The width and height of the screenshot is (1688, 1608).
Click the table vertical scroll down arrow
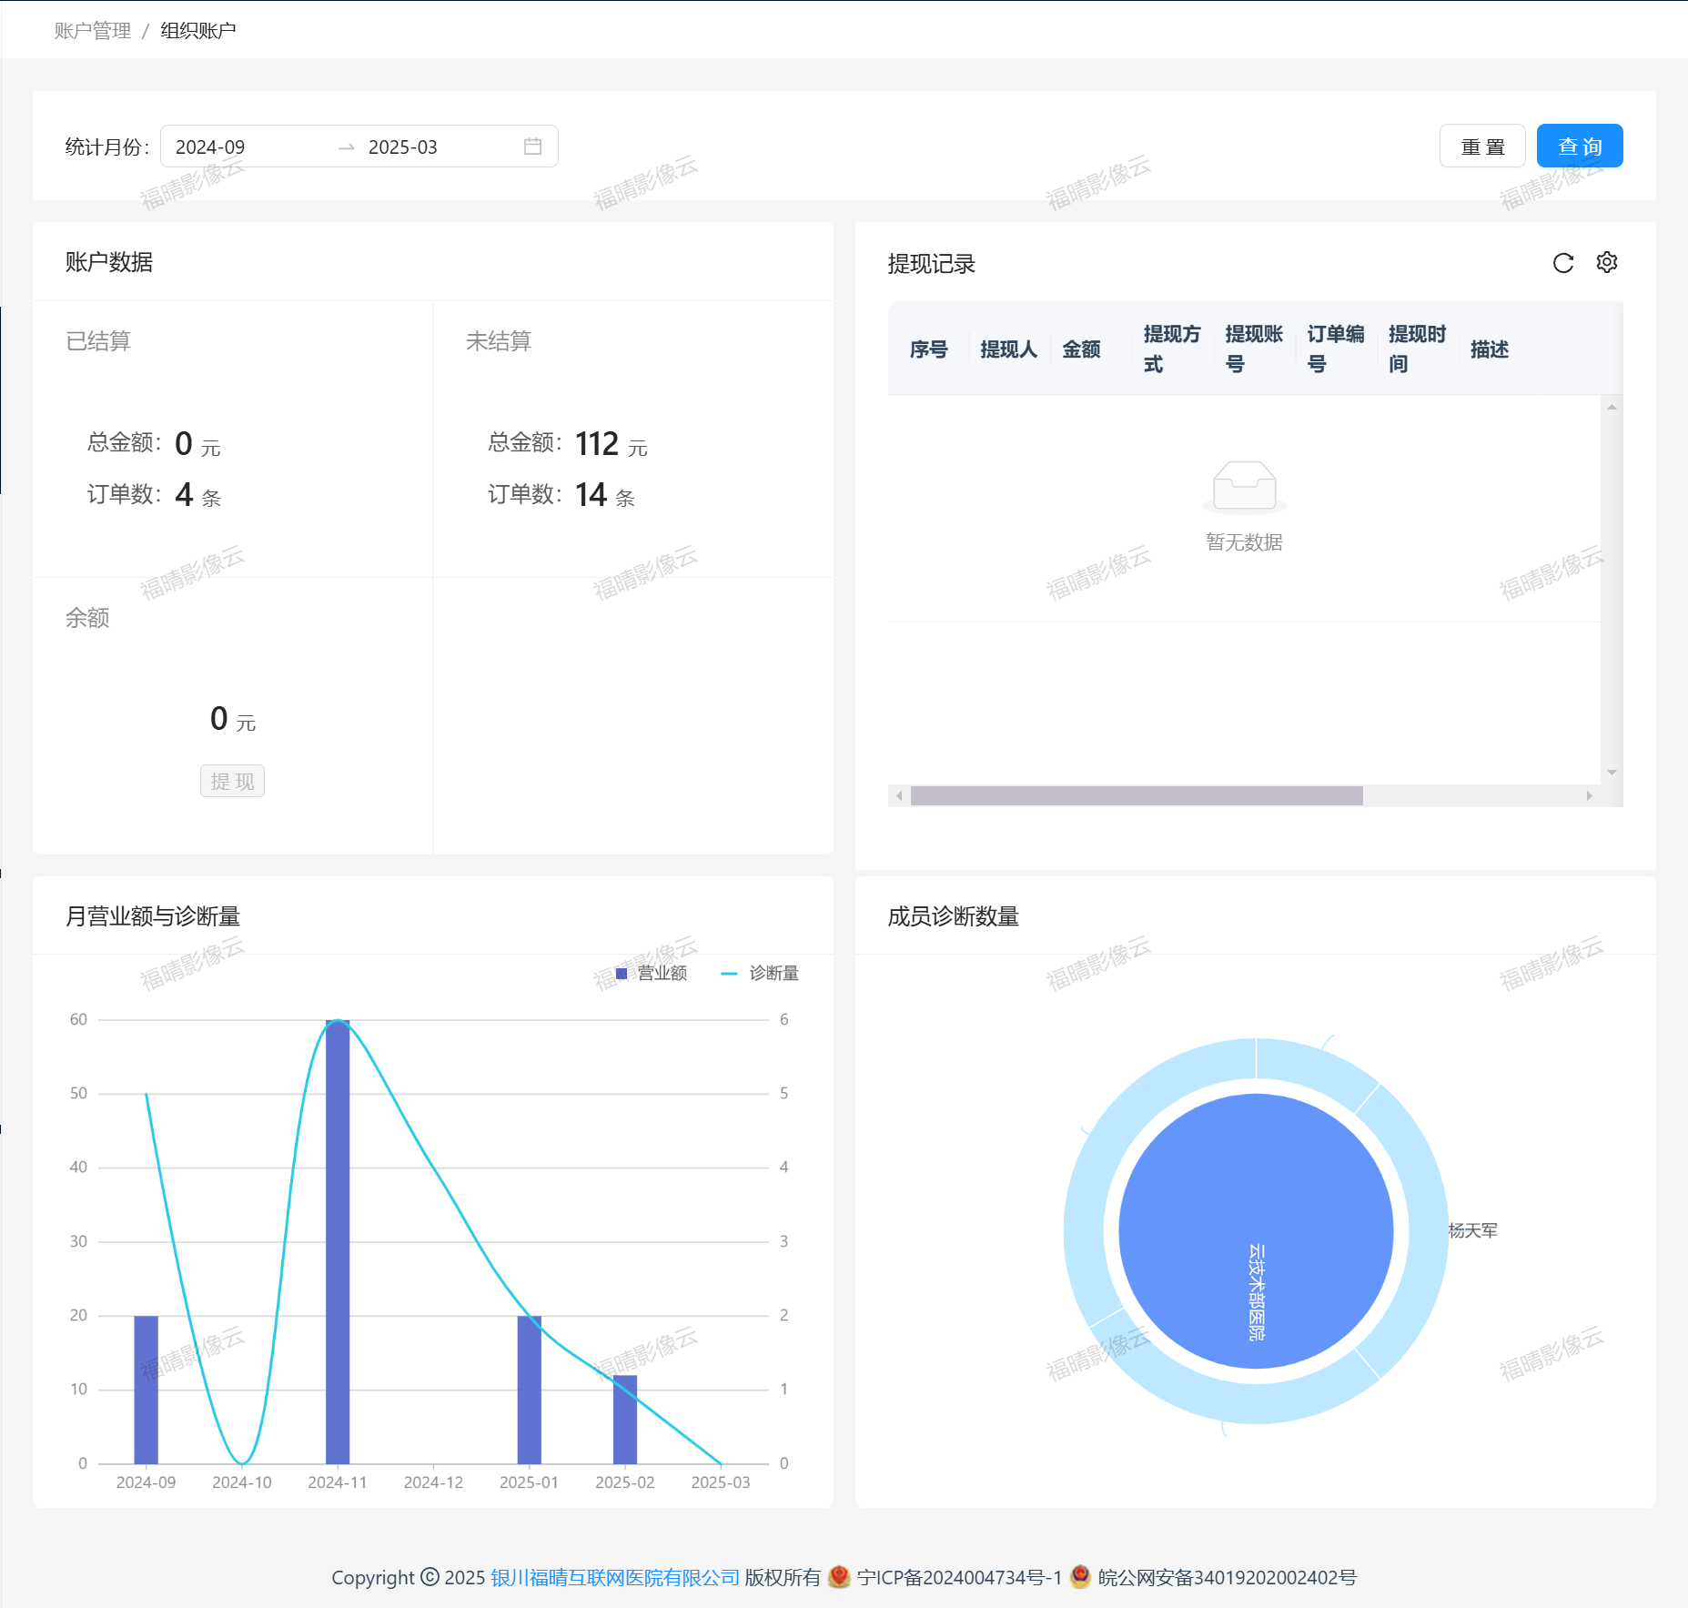point(1611,773)
